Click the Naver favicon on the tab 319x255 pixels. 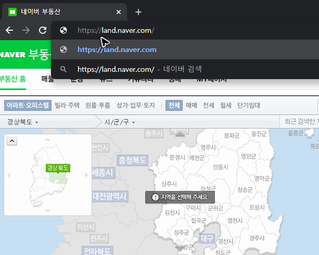point(12,12)
